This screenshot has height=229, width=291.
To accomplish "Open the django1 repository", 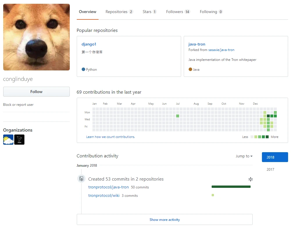I will (89, 44).
